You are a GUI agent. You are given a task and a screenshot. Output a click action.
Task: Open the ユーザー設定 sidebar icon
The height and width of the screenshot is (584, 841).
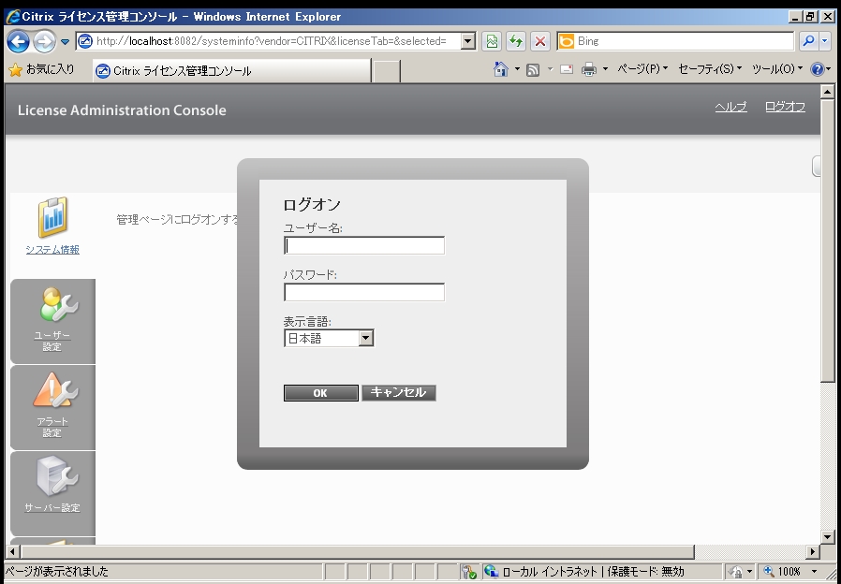(x=52, y=306)
